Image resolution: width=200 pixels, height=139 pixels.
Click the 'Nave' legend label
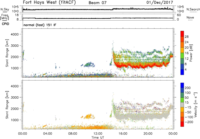[190, 18]
